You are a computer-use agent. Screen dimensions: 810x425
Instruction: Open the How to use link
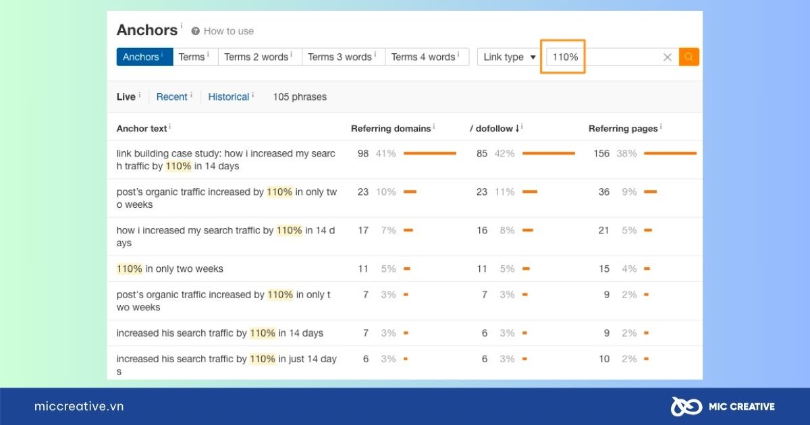pos(228,31)
